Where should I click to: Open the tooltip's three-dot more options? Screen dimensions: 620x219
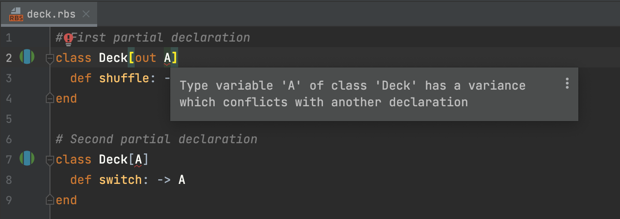click(567, 84)
